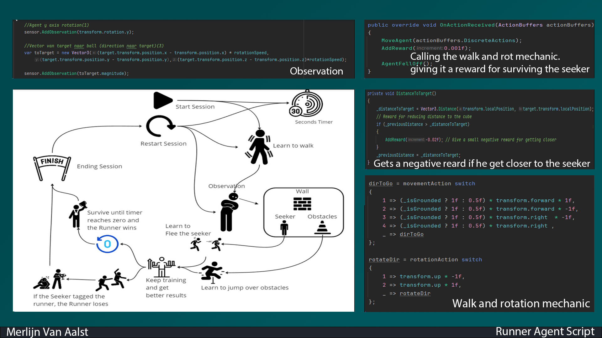The height and width of the screenshot is (338, 602).
Task: Click the Keep training weightlifter icon
Action: point(161,267)
